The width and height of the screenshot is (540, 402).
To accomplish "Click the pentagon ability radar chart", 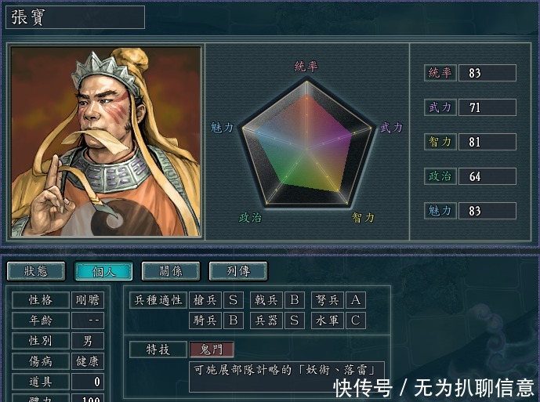I will pyautogui.click(x=306, y=143).
